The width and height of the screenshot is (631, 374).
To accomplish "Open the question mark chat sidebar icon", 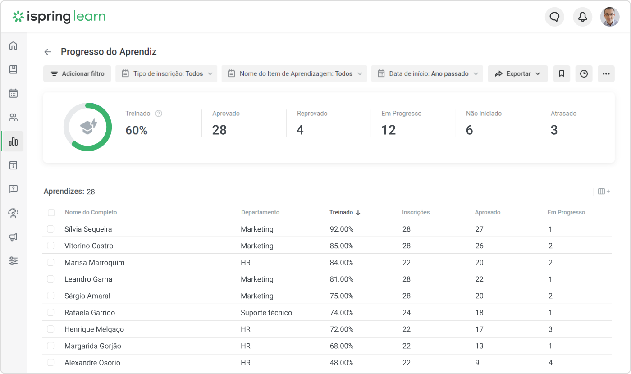I will click(13, 189).
